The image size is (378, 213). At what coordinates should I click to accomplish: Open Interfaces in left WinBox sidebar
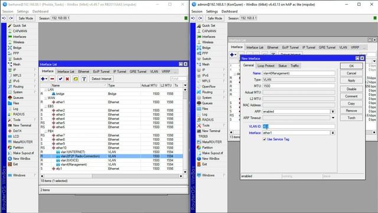pos(19,37)
